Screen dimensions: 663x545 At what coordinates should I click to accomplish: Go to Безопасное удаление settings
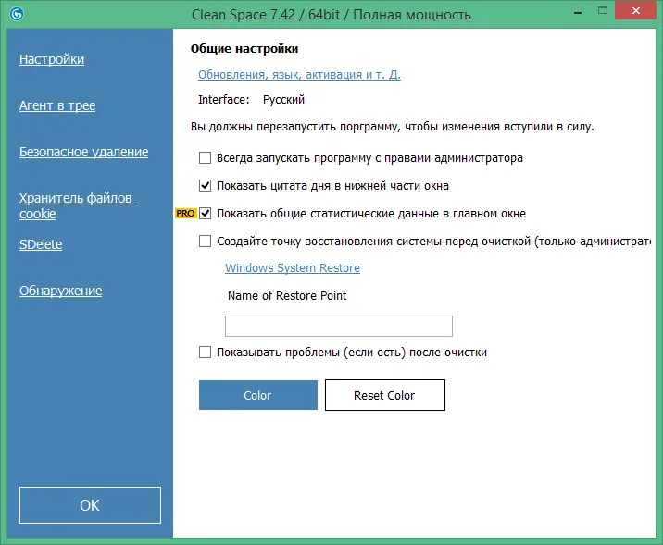(x=83, y=152)
